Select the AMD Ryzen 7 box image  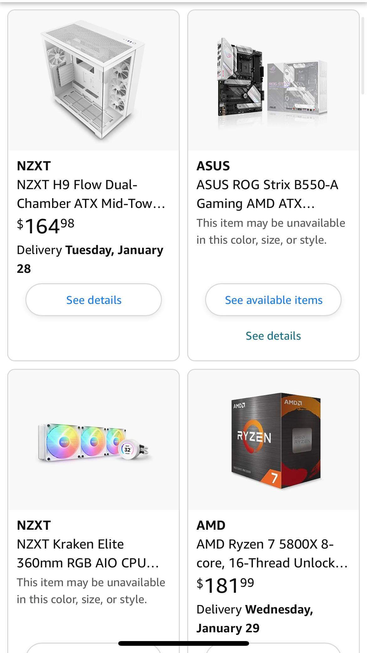tap(273, 440)
